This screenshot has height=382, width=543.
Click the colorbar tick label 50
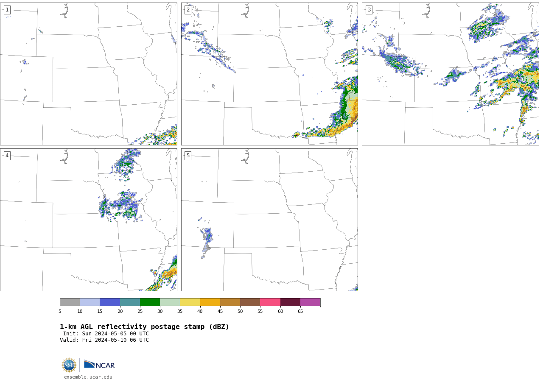tap(240, 312)
